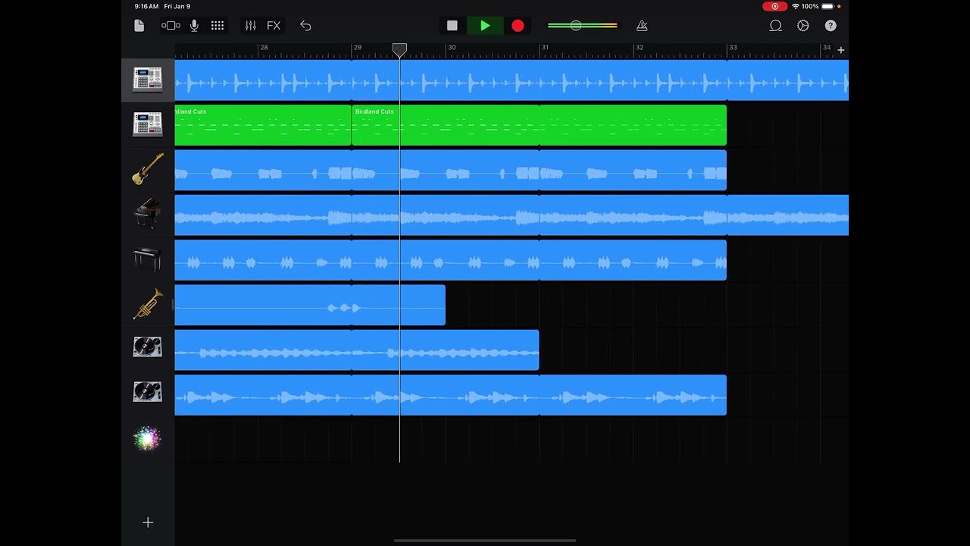
Task: Select the first drum machine track header
Action: click(148, 80)
